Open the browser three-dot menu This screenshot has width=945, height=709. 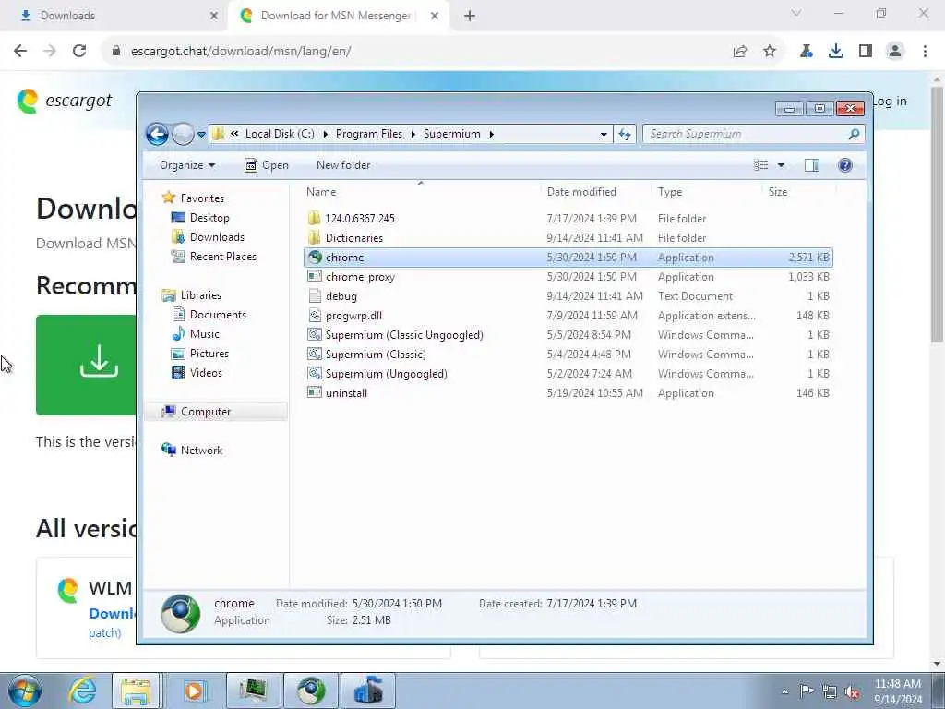(925, 52)
